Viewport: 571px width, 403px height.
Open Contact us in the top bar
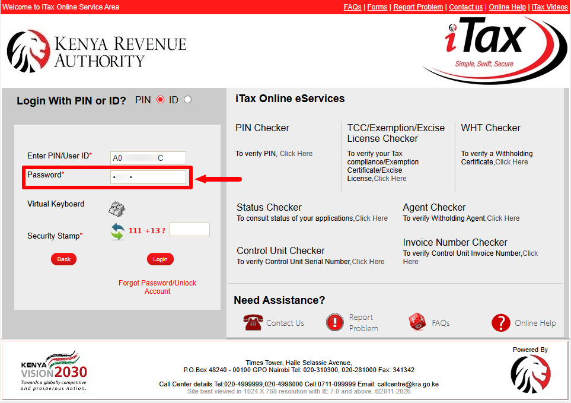pyautogui.click(x=466, y=7)
